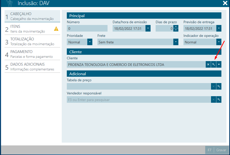Search Vendedor responsável with magnifier icon
230x155 pixels.
[x=219, y=99]
